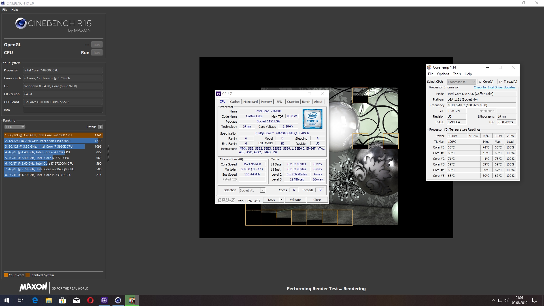
Task: Switch to Cinebench via its taskbar icon
Action: coord(118,300)
